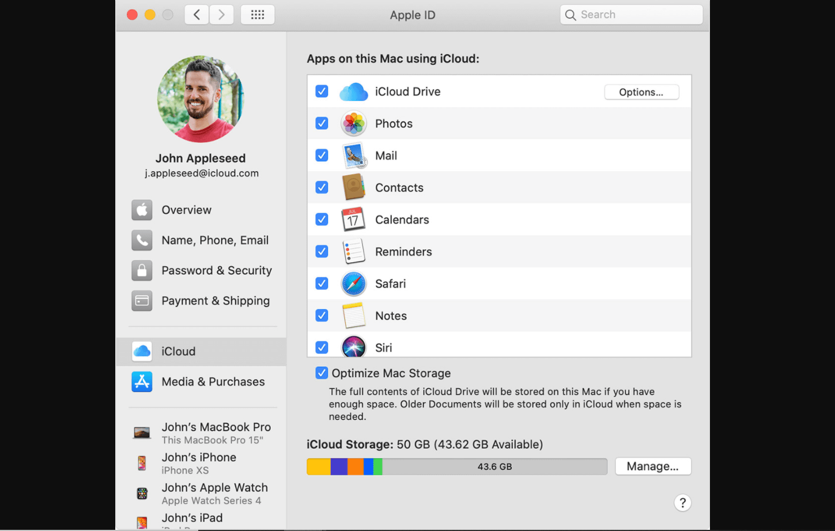Click the Photos app icon
835x531 pixels.
point(353,124)
